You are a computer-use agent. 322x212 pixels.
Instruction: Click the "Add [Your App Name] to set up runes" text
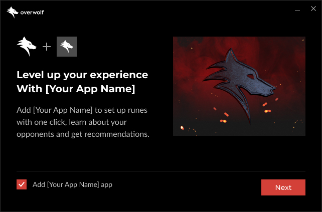(x=82, y=110)
